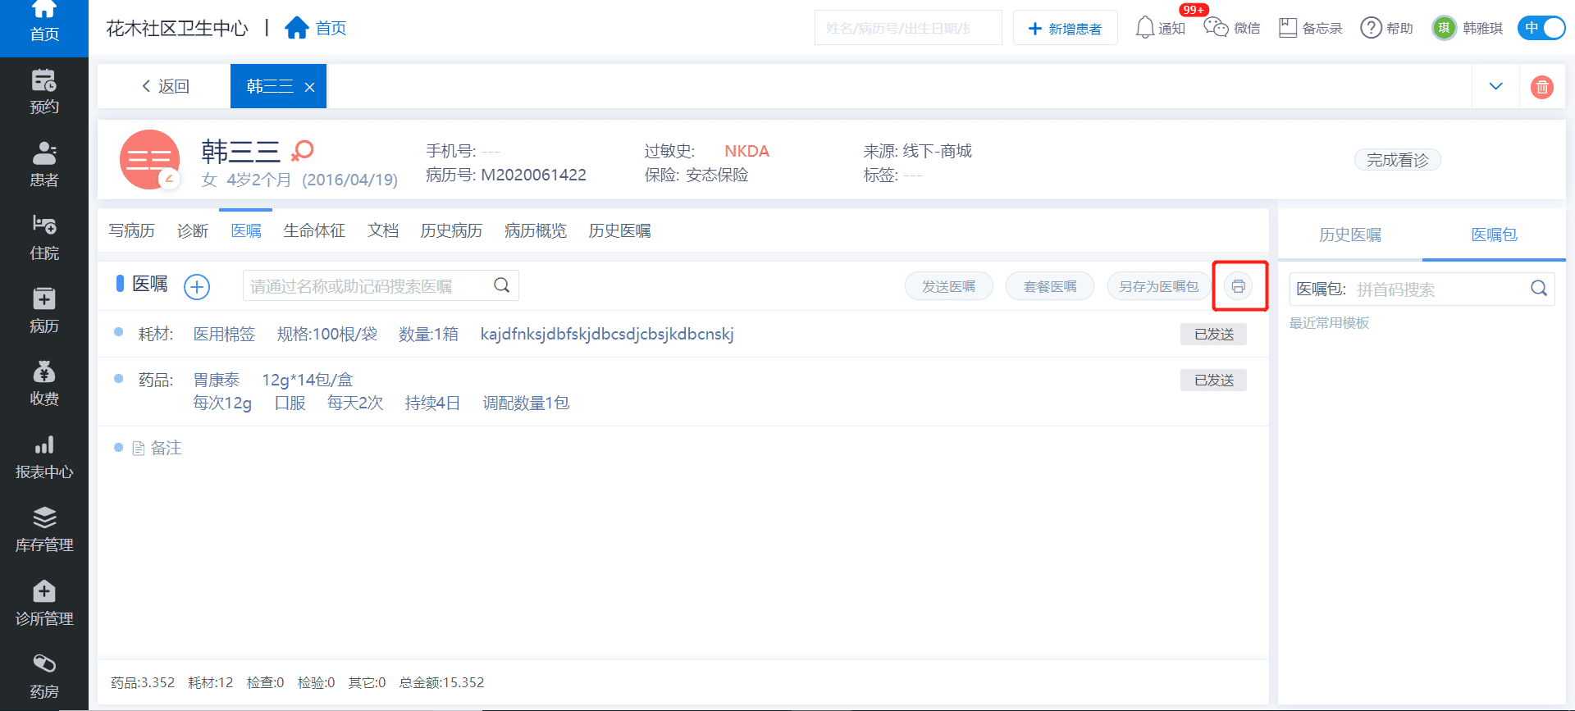Open the 韩雅琪 user account menu
1575x711 pixels.
click(1468, 28)
